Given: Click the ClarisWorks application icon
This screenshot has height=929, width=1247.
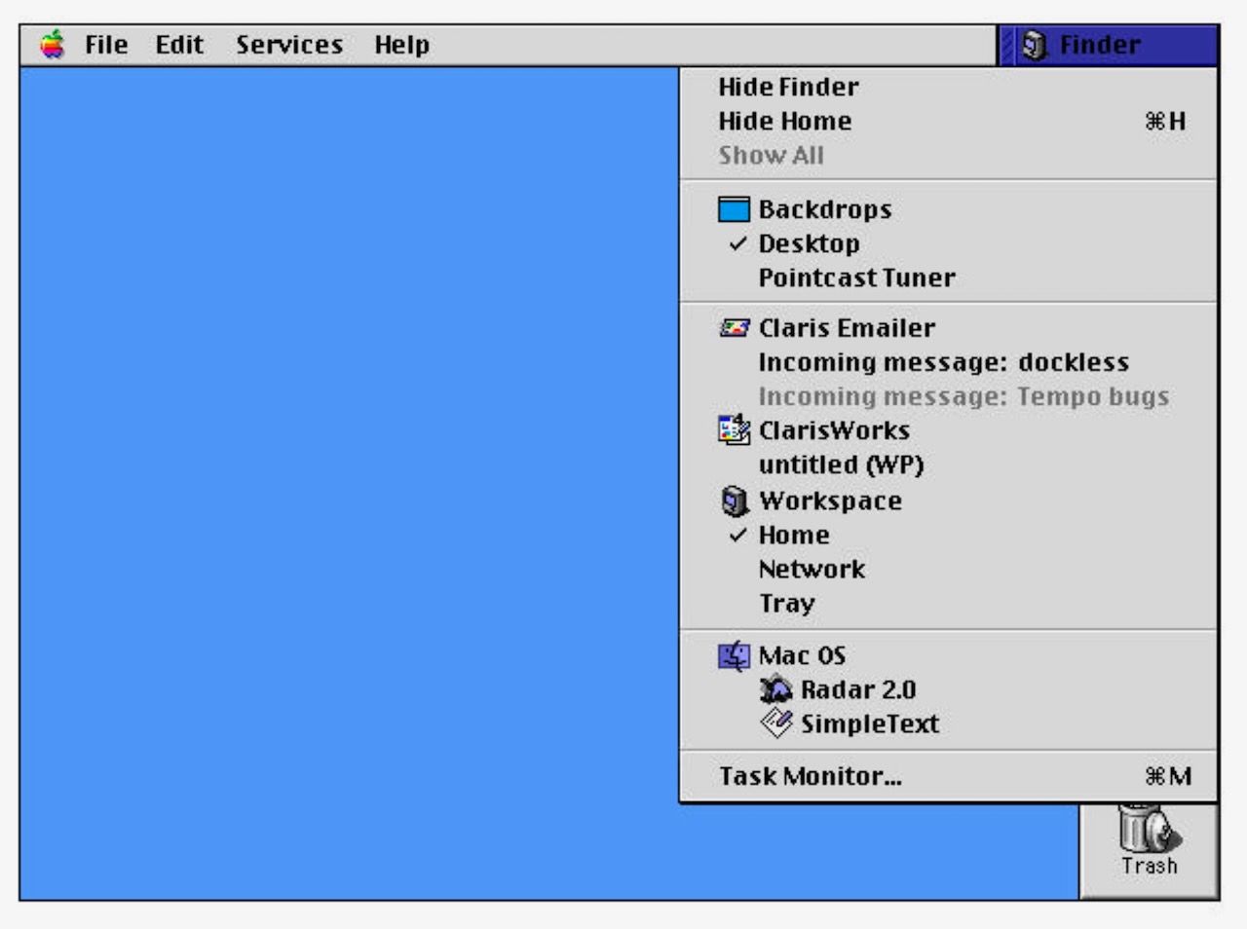Looking at the screenshot, I should [734, 429].
